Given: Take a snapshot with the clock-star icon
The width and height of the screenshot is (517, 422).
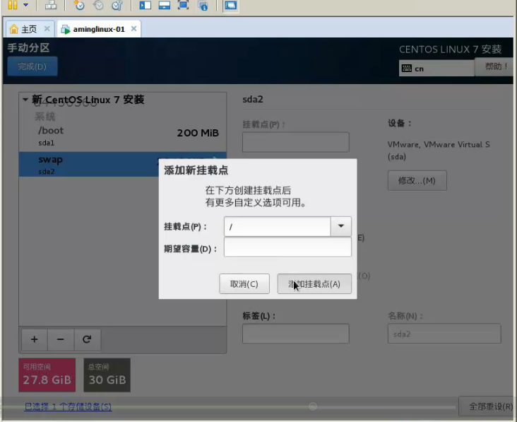Looking at the screenshot, I should 79,5.
